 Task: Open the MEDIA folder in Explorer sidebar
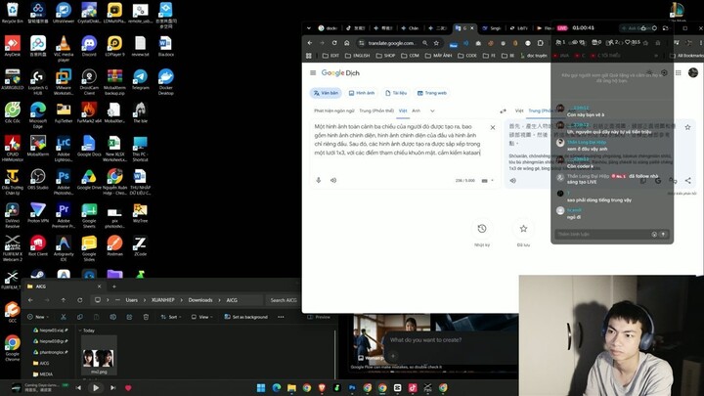(46, 374)
